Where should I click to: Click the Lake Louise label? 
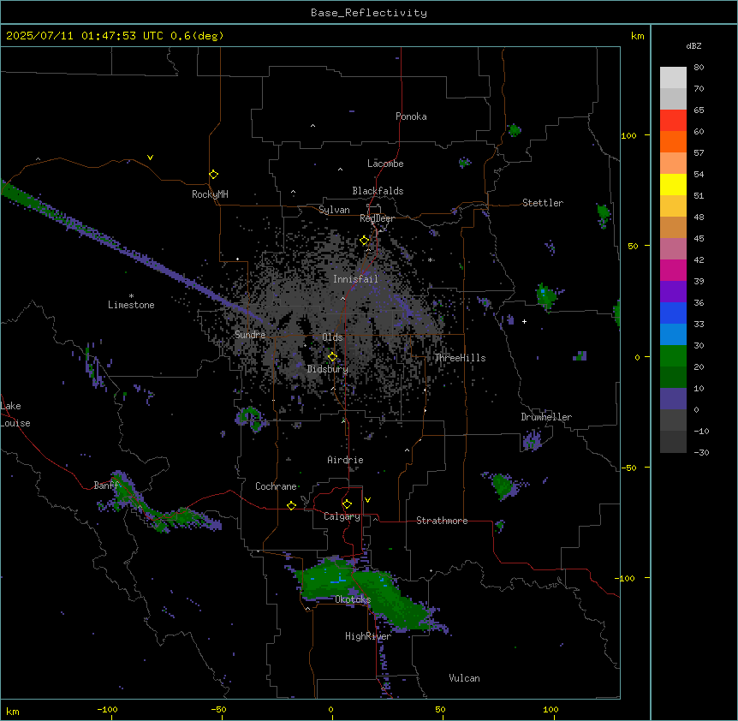click(15, 414)
